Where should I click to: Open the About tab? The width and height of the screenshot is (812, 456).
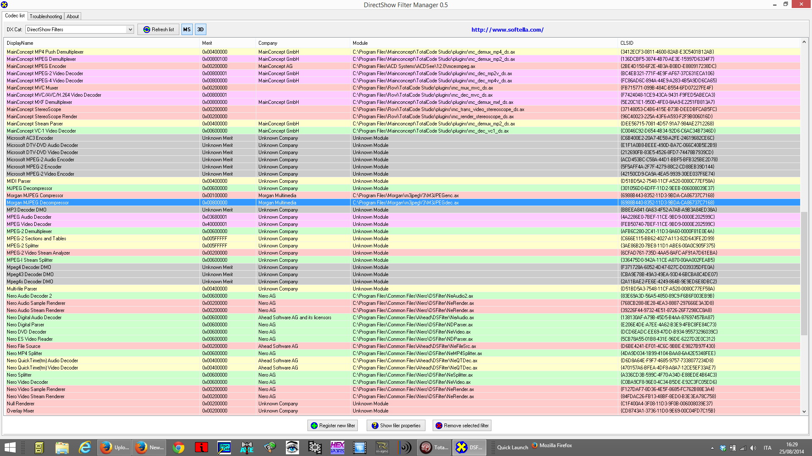tap(73, 16)
